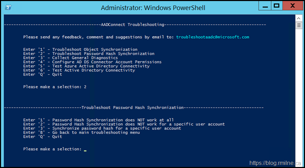305x168 pixels.
Task: Click the vertical scrollbar thumb
Action: tap(298, 25)
